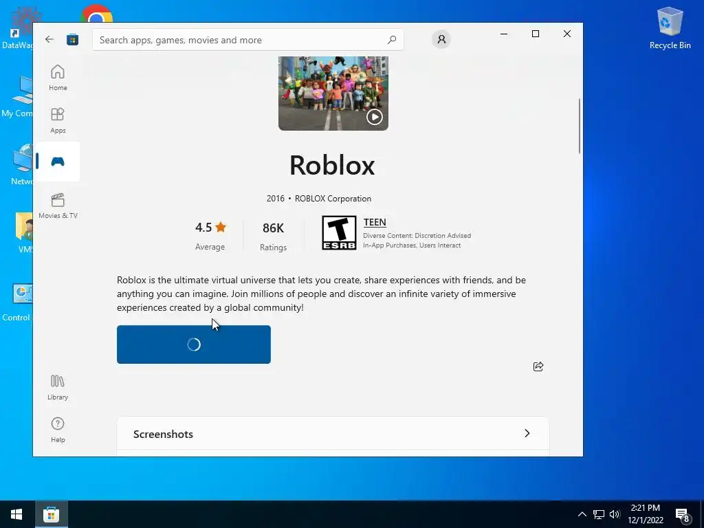Open Apps section in the sidebar
The height and width of the screenshot is (528, 704).
(58, 120)
